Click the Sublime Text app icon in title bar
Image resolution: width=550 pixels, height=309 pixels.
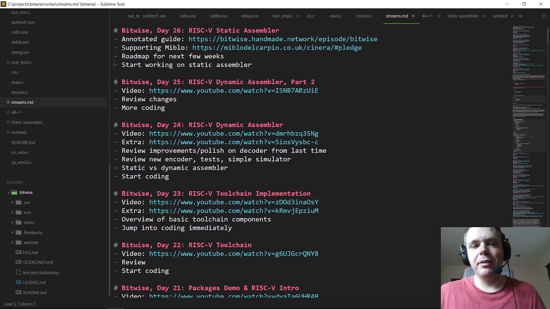(x=4, y=4)
